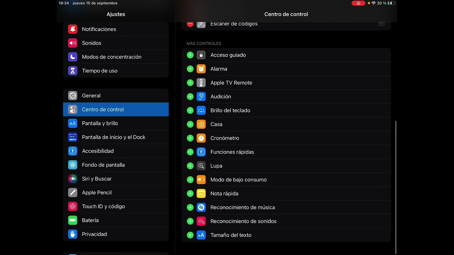This screenshot has width=454, height=255.
Task: Open Pantalla de inicio y el Dock
Action: coord(116,137)
